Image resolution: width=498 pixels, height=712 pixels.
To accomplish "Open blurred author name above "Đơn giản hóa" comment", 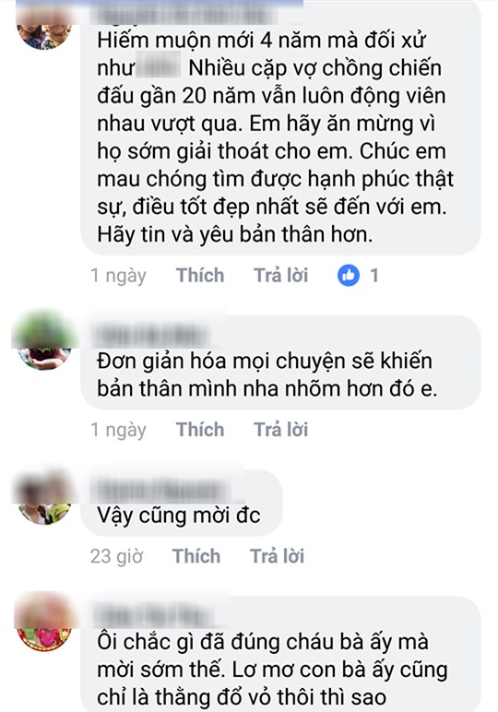I will pos(151,337).
